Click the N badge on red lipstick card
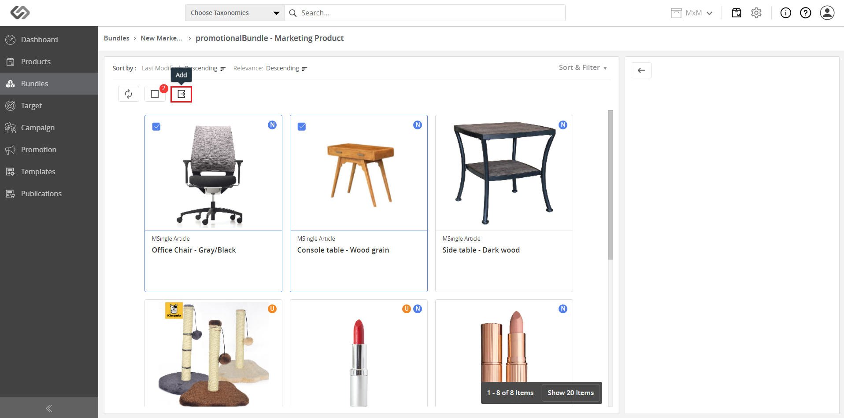Image resolution: width=844 pixels, height=418 pixels. pos(418,309)
